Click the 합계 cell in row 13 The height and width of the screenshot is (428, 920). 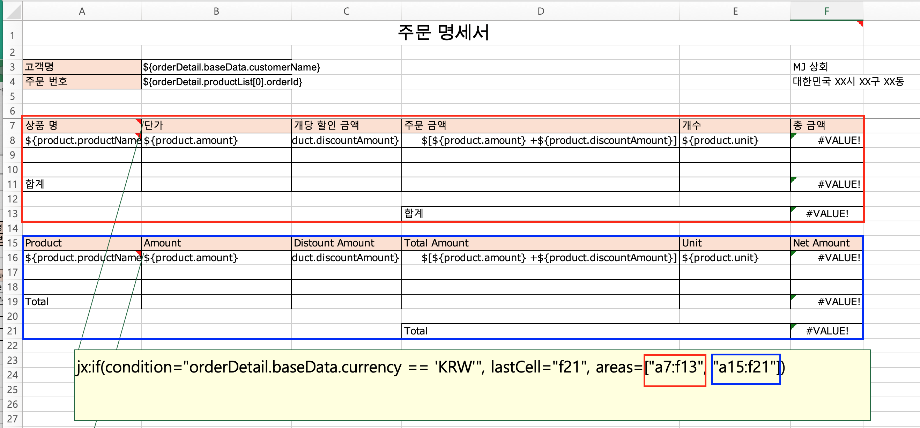596,214
